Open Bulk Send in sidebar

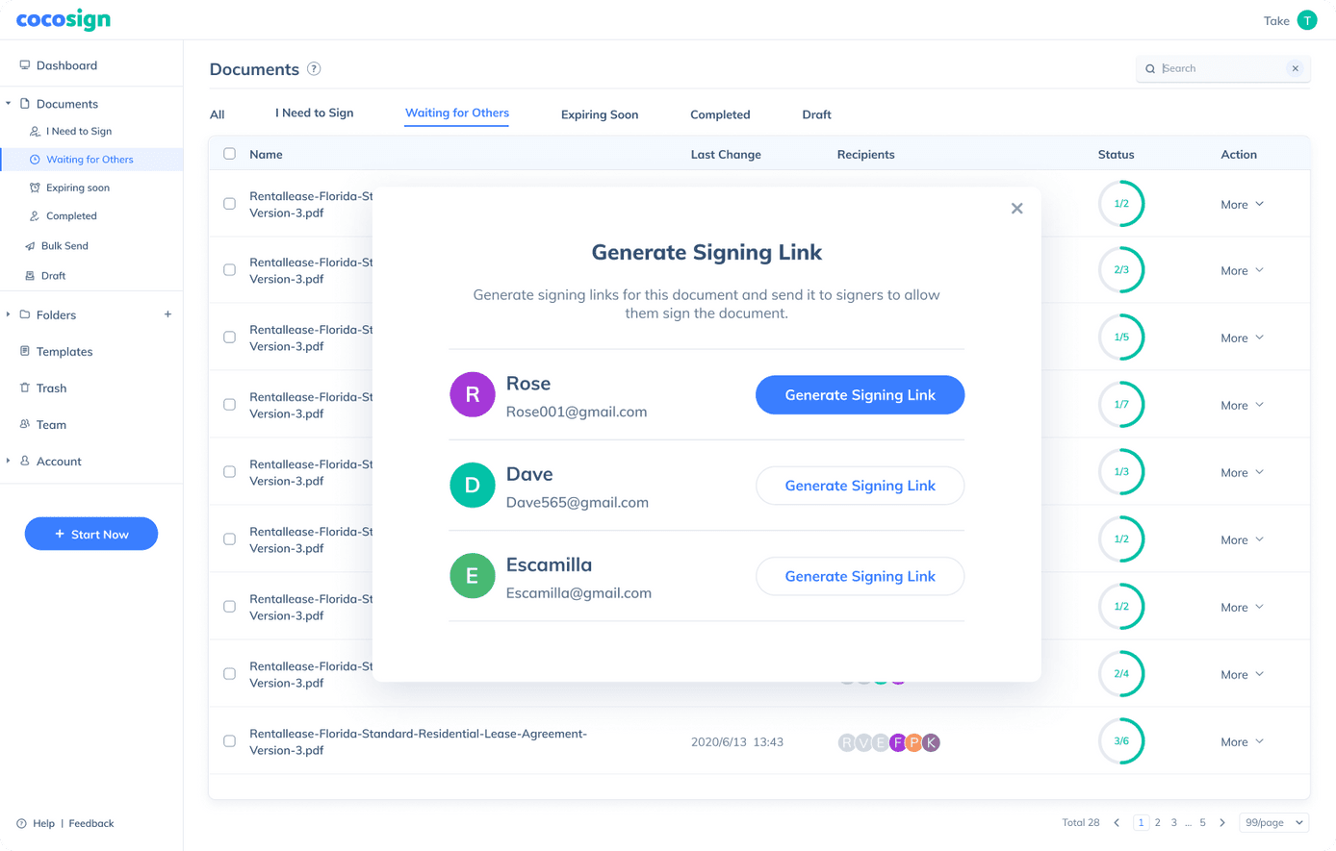pyautogui.click(x=64, y=246)
